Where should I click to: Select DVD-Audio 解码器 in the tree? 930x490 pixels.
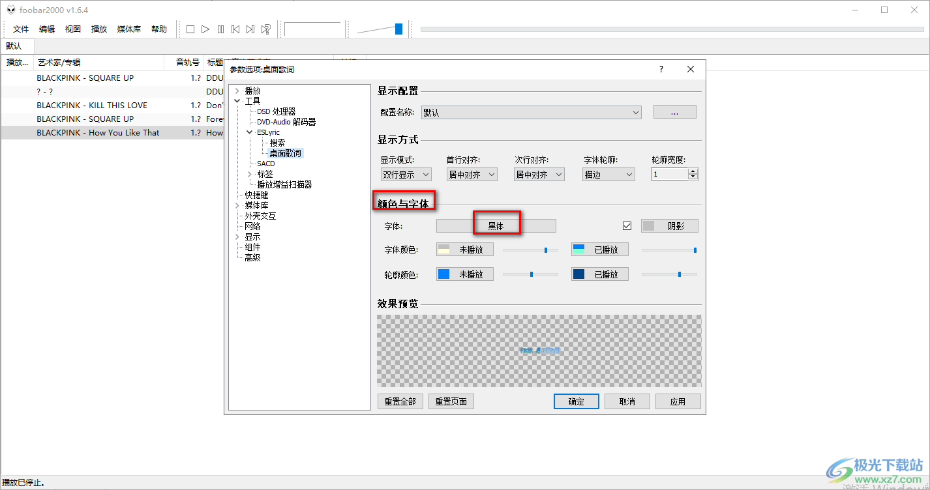click(x=286, y=122)
